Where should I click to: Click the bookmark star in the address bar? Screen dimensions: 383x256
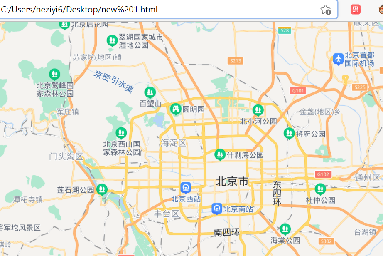click(325, 9)
